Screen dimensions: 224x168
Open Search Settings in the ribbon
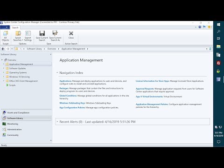[28, 36]
